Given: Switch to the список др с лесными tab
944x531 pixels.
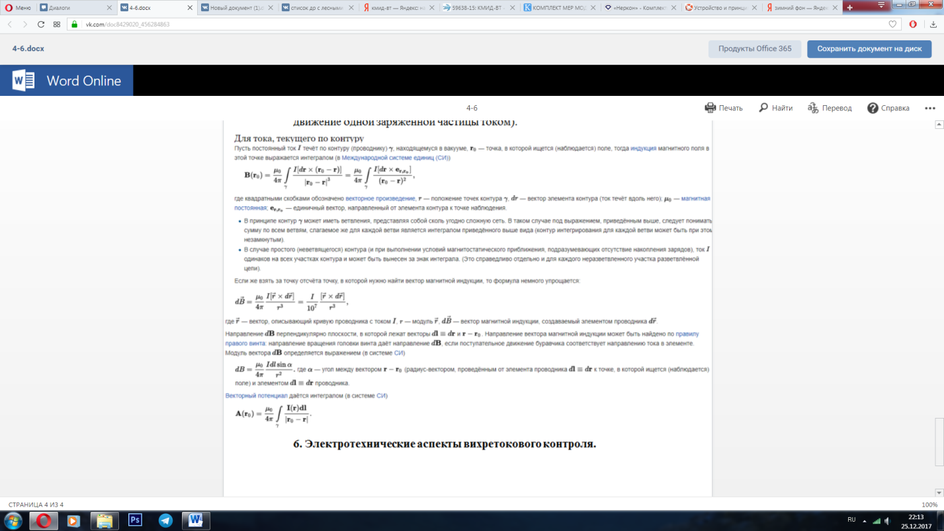Looking at the screenshot, I should click(x=318, y=7).
